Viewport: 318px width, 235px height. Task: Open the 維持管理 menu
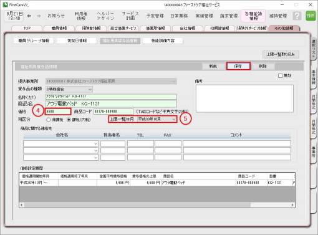pos(278,16)
